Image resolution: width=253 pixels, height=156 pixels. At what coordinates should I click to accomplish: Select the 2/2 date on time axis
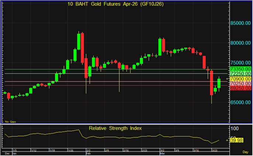tap(88, 150)
